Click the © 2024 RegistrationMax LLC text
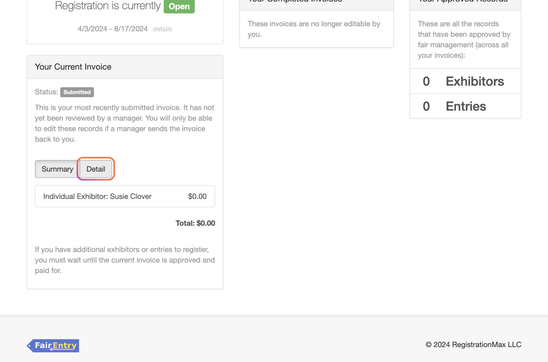This screenshot has width=548, height=362. [x=473, y=345]
